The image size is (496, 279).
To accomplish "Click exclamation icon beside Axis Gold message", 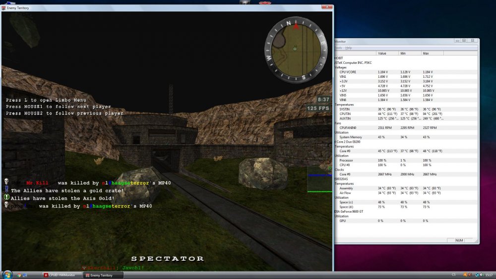I will [6, 197].
